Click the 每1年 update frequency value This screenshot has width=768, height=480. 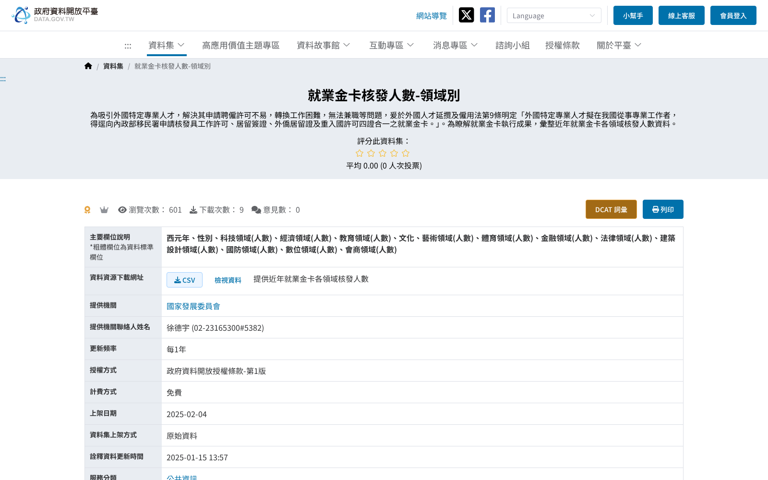[x=176, y=349]
